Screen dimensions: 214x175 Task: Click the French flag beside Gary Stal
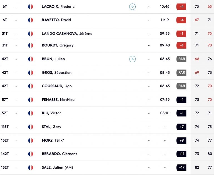pos(31,127)
